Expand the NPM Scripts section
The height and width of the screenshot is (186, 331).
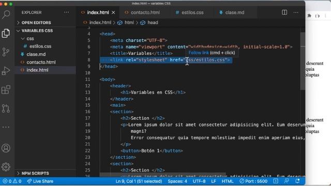click(35, 173)
